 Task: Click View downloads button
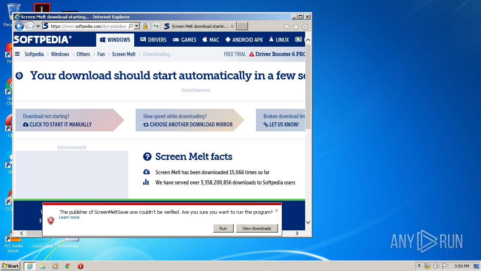[257, 228]
